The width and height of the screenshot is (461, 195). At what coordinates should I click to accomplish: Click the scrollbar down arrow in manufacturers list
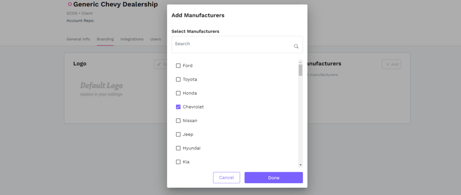pos(300,165)
